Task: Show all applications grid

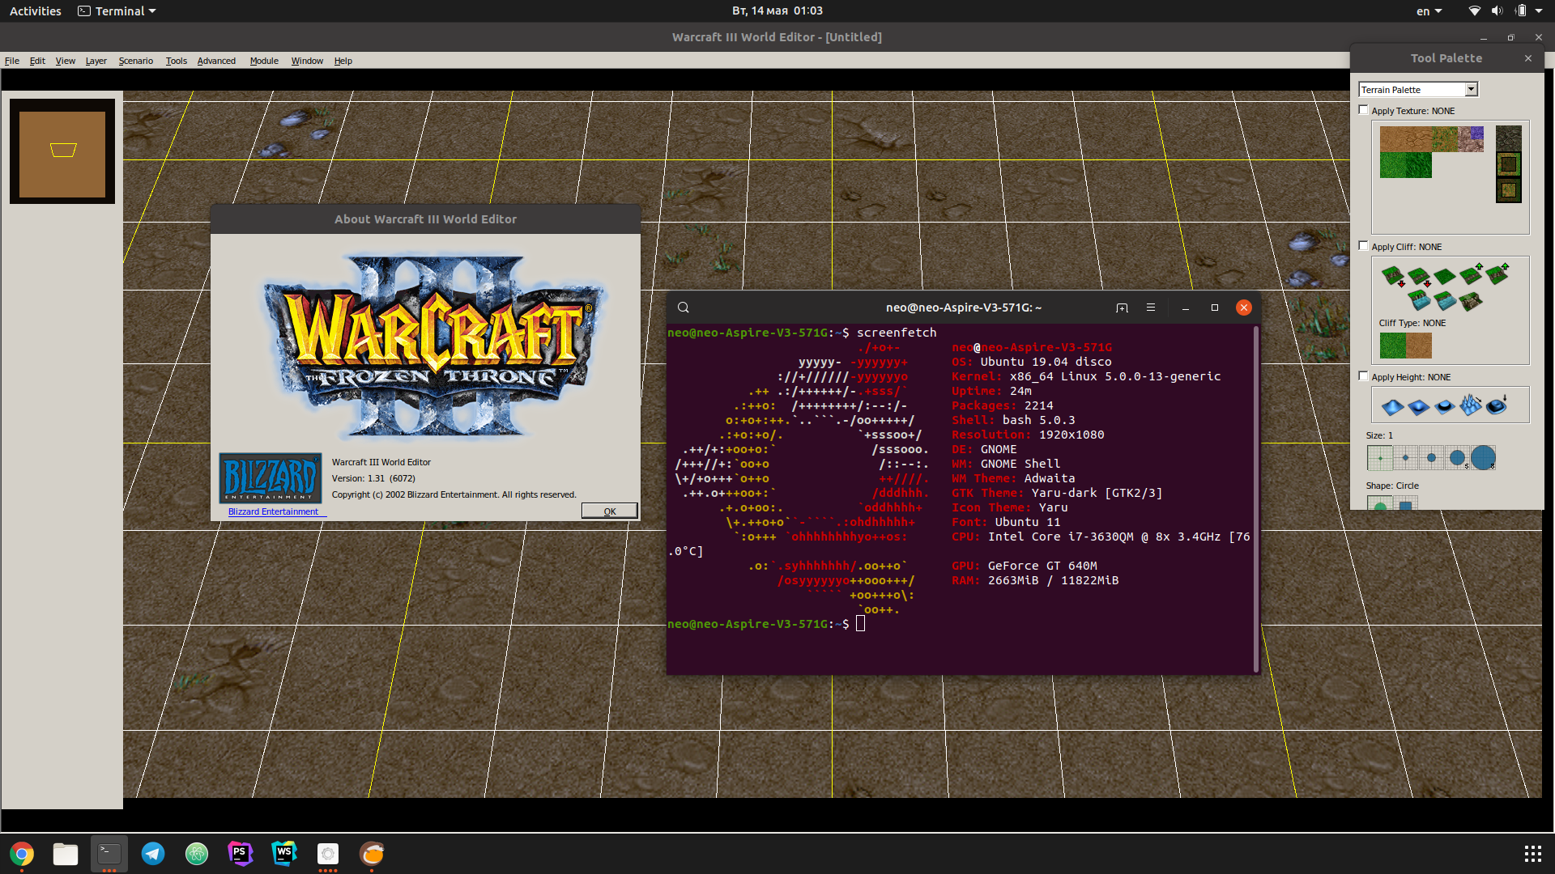Action: click(1532, 854)
